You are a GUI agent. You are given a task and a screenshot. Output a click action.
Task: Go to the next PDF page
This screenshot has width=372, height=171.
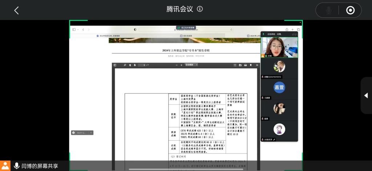click(135, 65)
